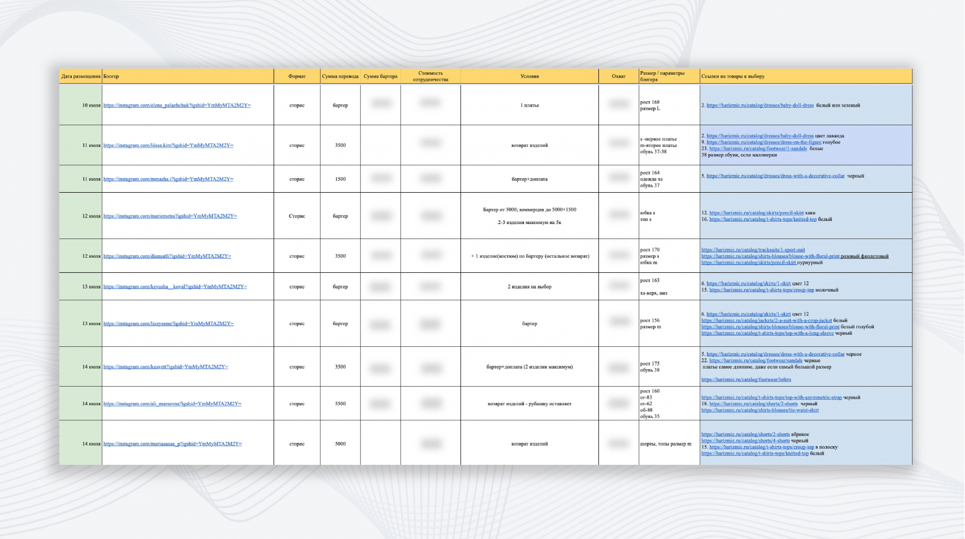Click the 'Охват' column header
The width and height of the screenshot is (965, 539).
619,76
